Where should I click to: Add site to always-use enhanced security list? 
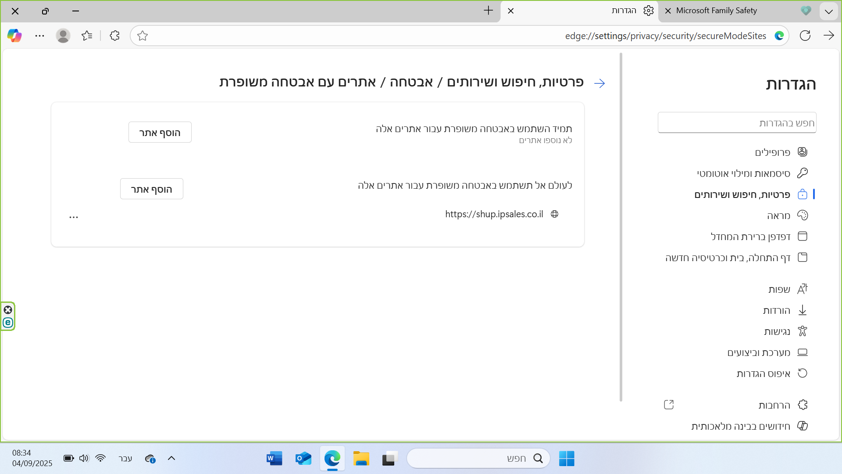click(160, 132)
